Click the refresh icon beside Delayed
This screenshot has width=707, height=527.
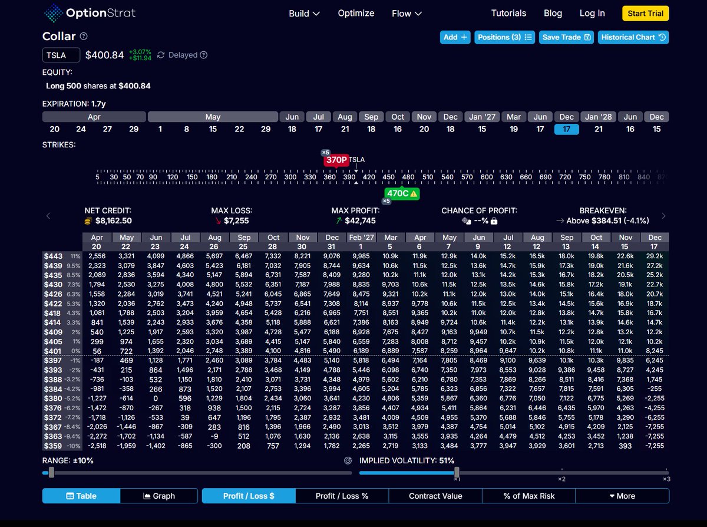point(161,55)
